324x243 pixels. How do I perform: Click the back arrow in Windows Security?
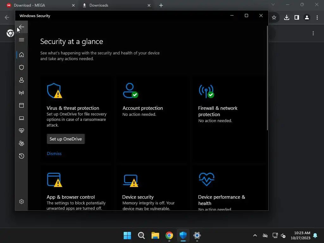click(x=22, y=27)
